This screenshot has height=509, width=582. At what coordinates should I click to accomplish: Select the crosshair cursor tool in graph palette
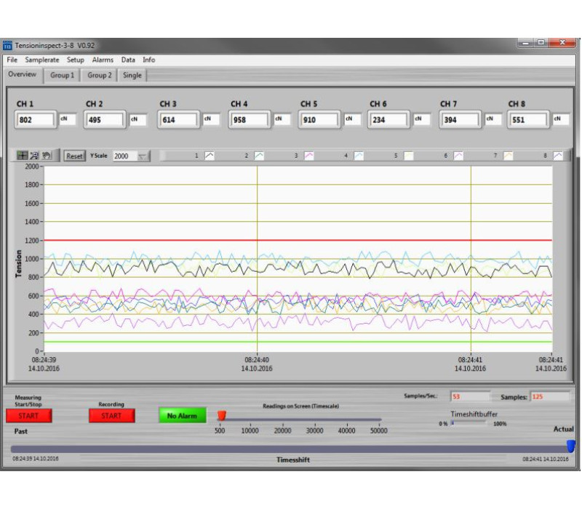point(23,156)
